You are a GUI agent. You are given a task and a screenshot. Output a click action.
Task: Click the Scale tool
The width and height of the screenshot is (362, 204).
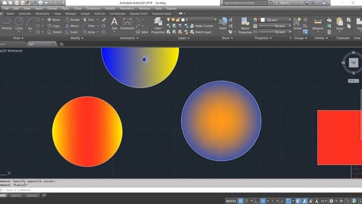(72, 32)
